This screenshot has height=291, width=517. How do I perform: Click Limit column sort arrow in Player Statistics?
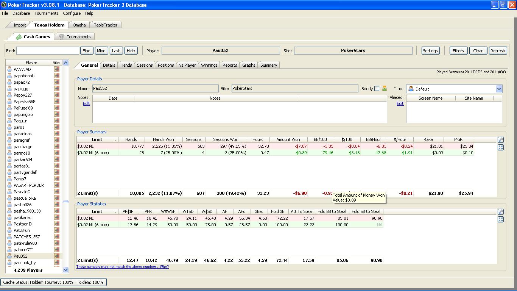coord(116,212)
